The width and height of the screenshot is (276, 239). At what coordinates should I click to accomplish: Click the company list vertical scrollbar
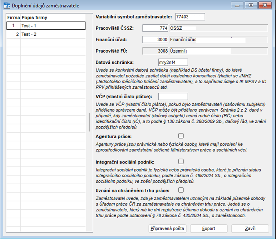click(x=89, y=122)
